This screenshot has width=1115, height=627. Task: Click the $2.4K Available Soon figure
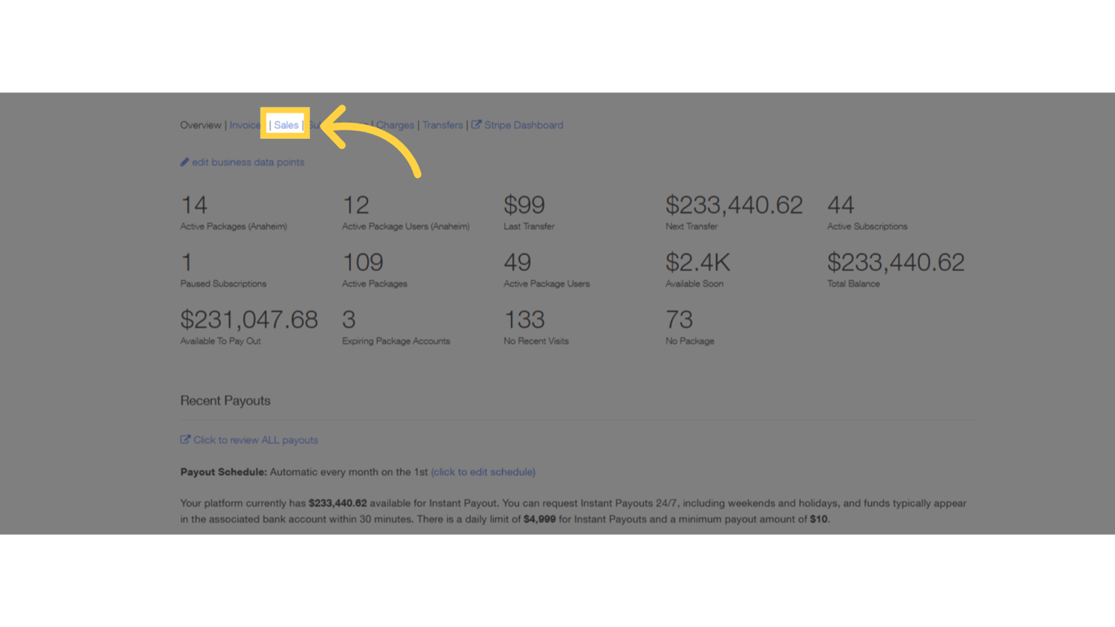point(698,263)
